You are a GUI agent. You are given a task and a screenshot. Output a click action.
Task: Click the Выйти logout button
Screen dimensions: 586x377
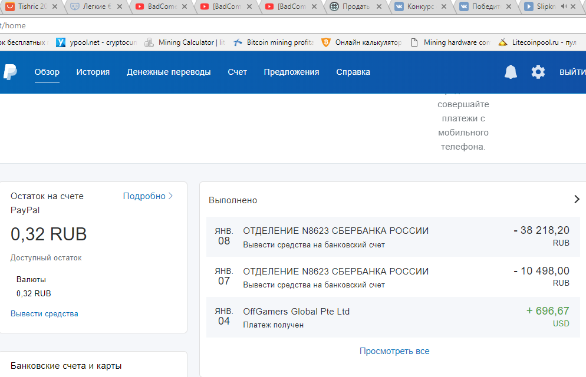point(572,72)
